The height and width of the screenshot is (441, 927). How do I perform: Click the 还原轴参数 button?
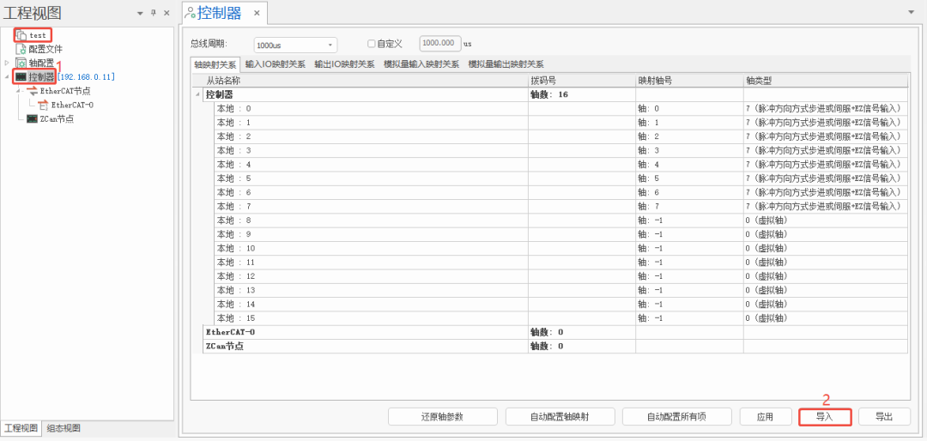tap(443, 417)
